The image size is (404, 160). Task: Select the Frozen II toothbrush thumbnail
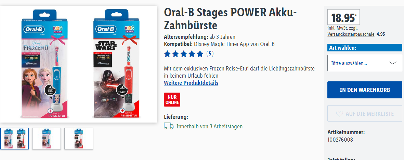(x=47, y=139)
